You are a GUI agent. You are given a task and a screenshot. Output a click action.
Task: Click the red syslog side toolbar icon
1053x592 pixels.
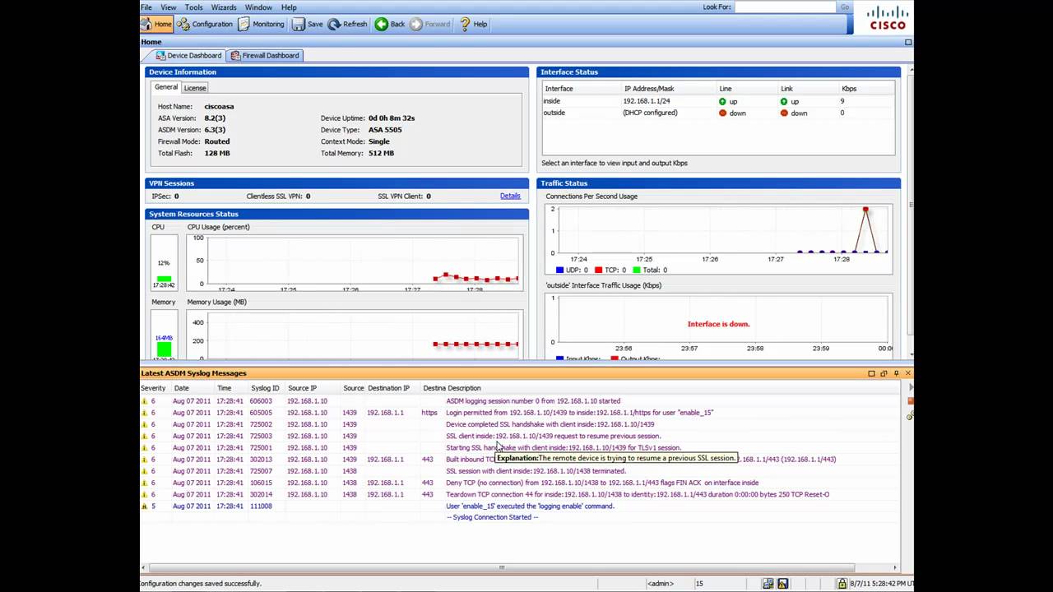pyautogui.click(x=911, y=401)
